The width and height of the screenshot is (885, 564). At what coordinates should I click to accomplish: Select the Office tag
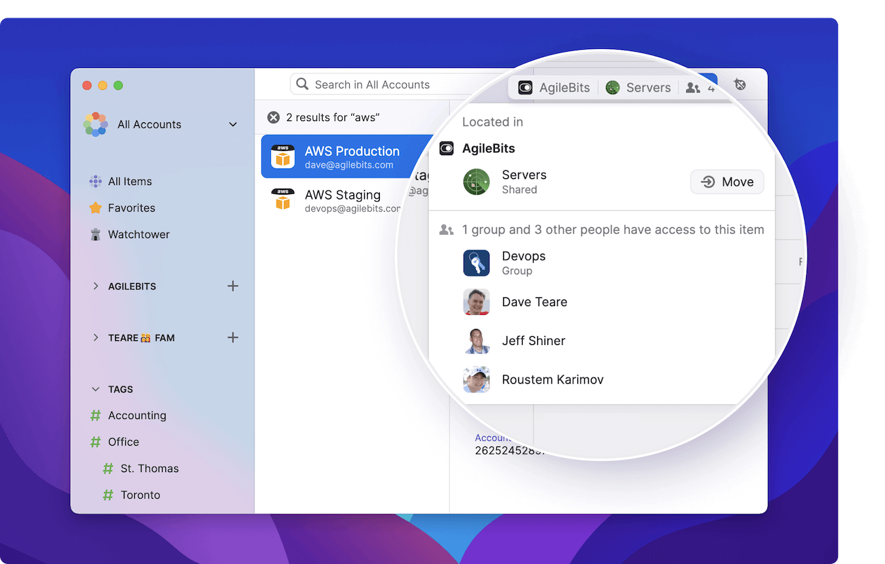(123, 442)
